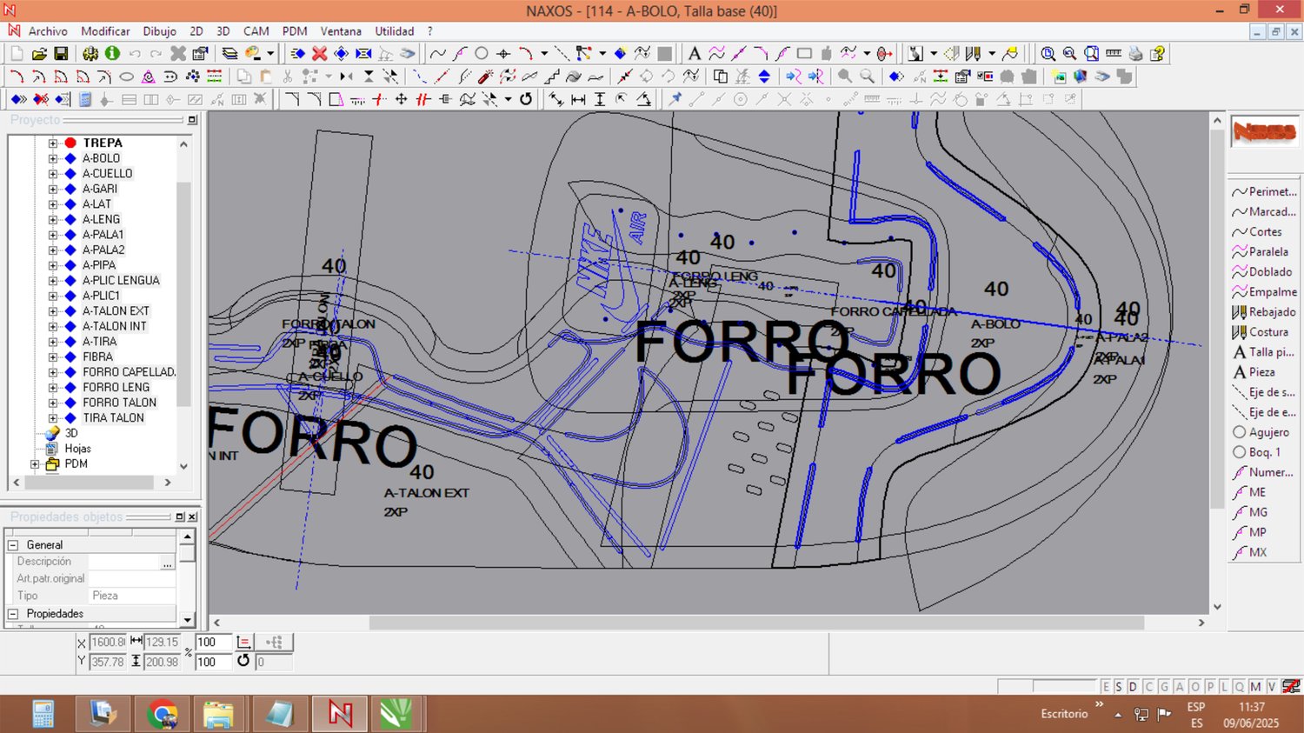
Task: Click the ruler measure icon
Action: 1114,54
